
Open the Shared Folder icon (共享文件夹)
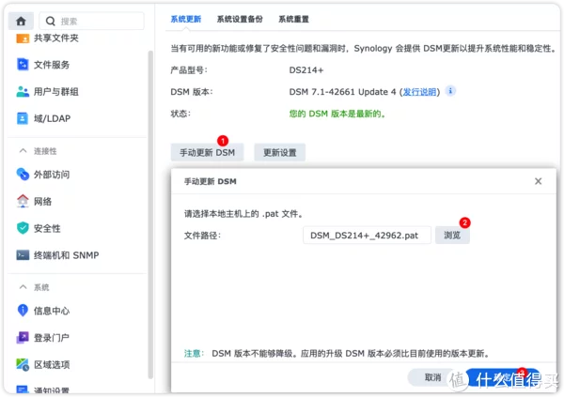coord(23,38)
